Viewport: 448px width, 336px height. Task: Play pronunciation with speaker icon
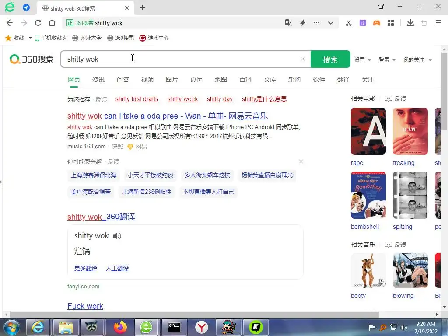(x=117, y=236)
